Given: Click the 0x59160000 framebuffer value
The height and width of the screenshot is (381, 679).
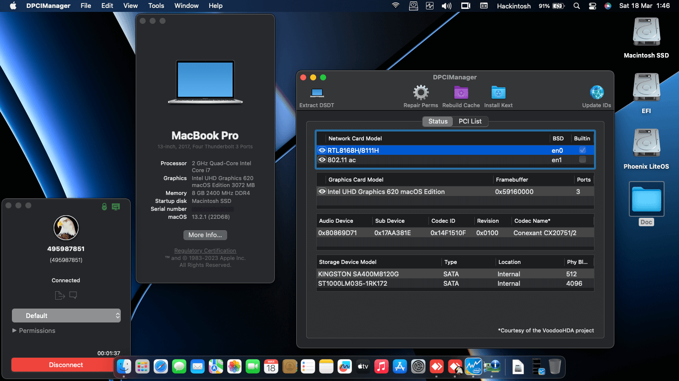Looking at the screenshot, I should tap(514, 191).
